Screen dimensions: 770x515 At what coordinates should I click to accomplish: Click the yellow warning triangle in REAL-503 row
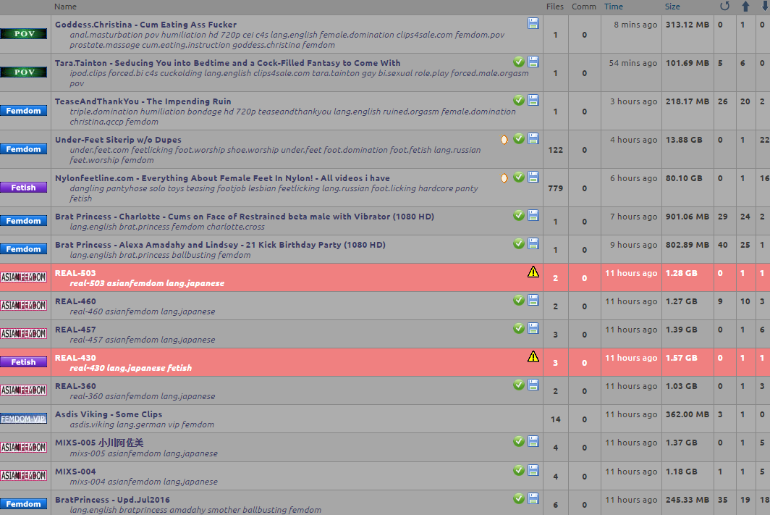533,272
